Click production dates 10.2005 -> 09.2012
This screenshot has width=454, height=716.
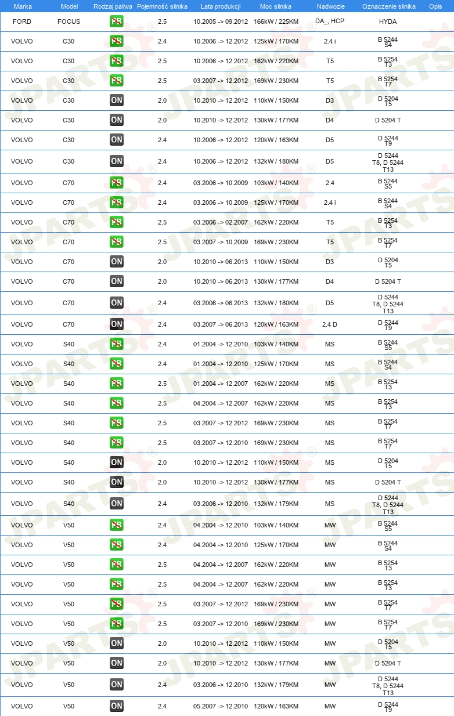(x=221, y=21)
